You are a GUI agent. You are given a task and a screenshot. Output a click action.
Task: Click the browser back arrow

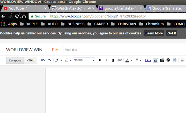(3, 16)
